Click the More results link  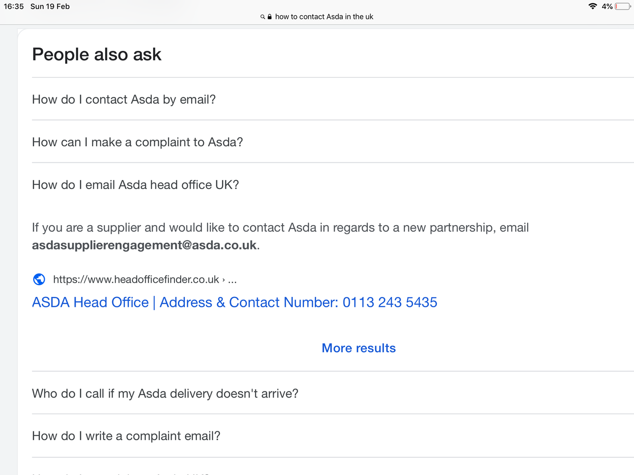tap(359, 348)
